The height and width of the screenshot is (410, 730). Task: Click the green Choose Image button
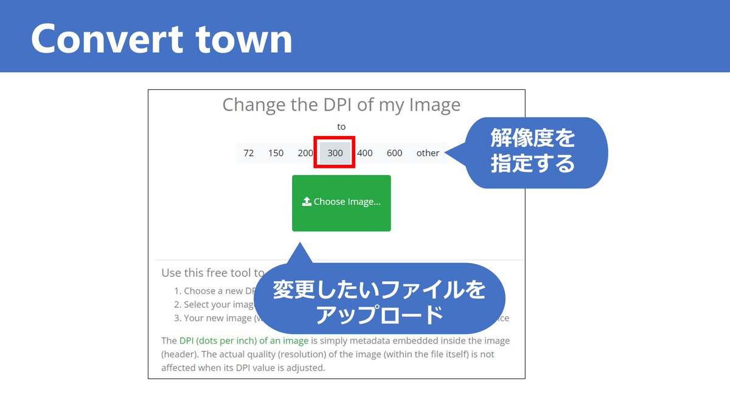[x=341, y=203]
